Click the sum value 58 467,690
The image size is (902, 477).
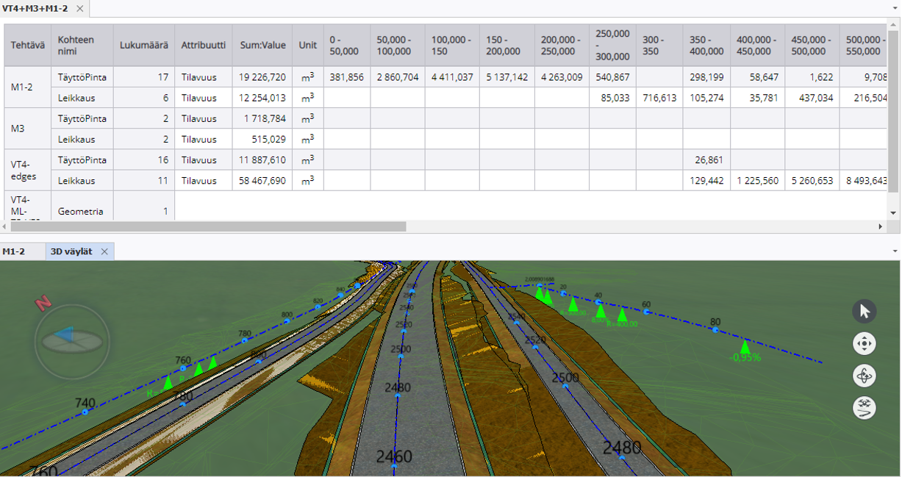click(262, 180)
